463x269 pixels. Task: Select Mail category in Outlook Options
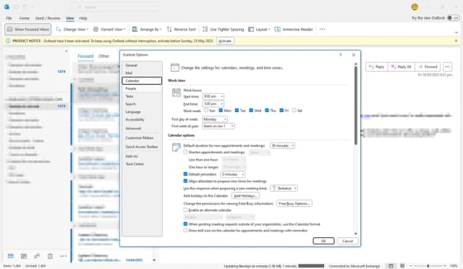142,73
